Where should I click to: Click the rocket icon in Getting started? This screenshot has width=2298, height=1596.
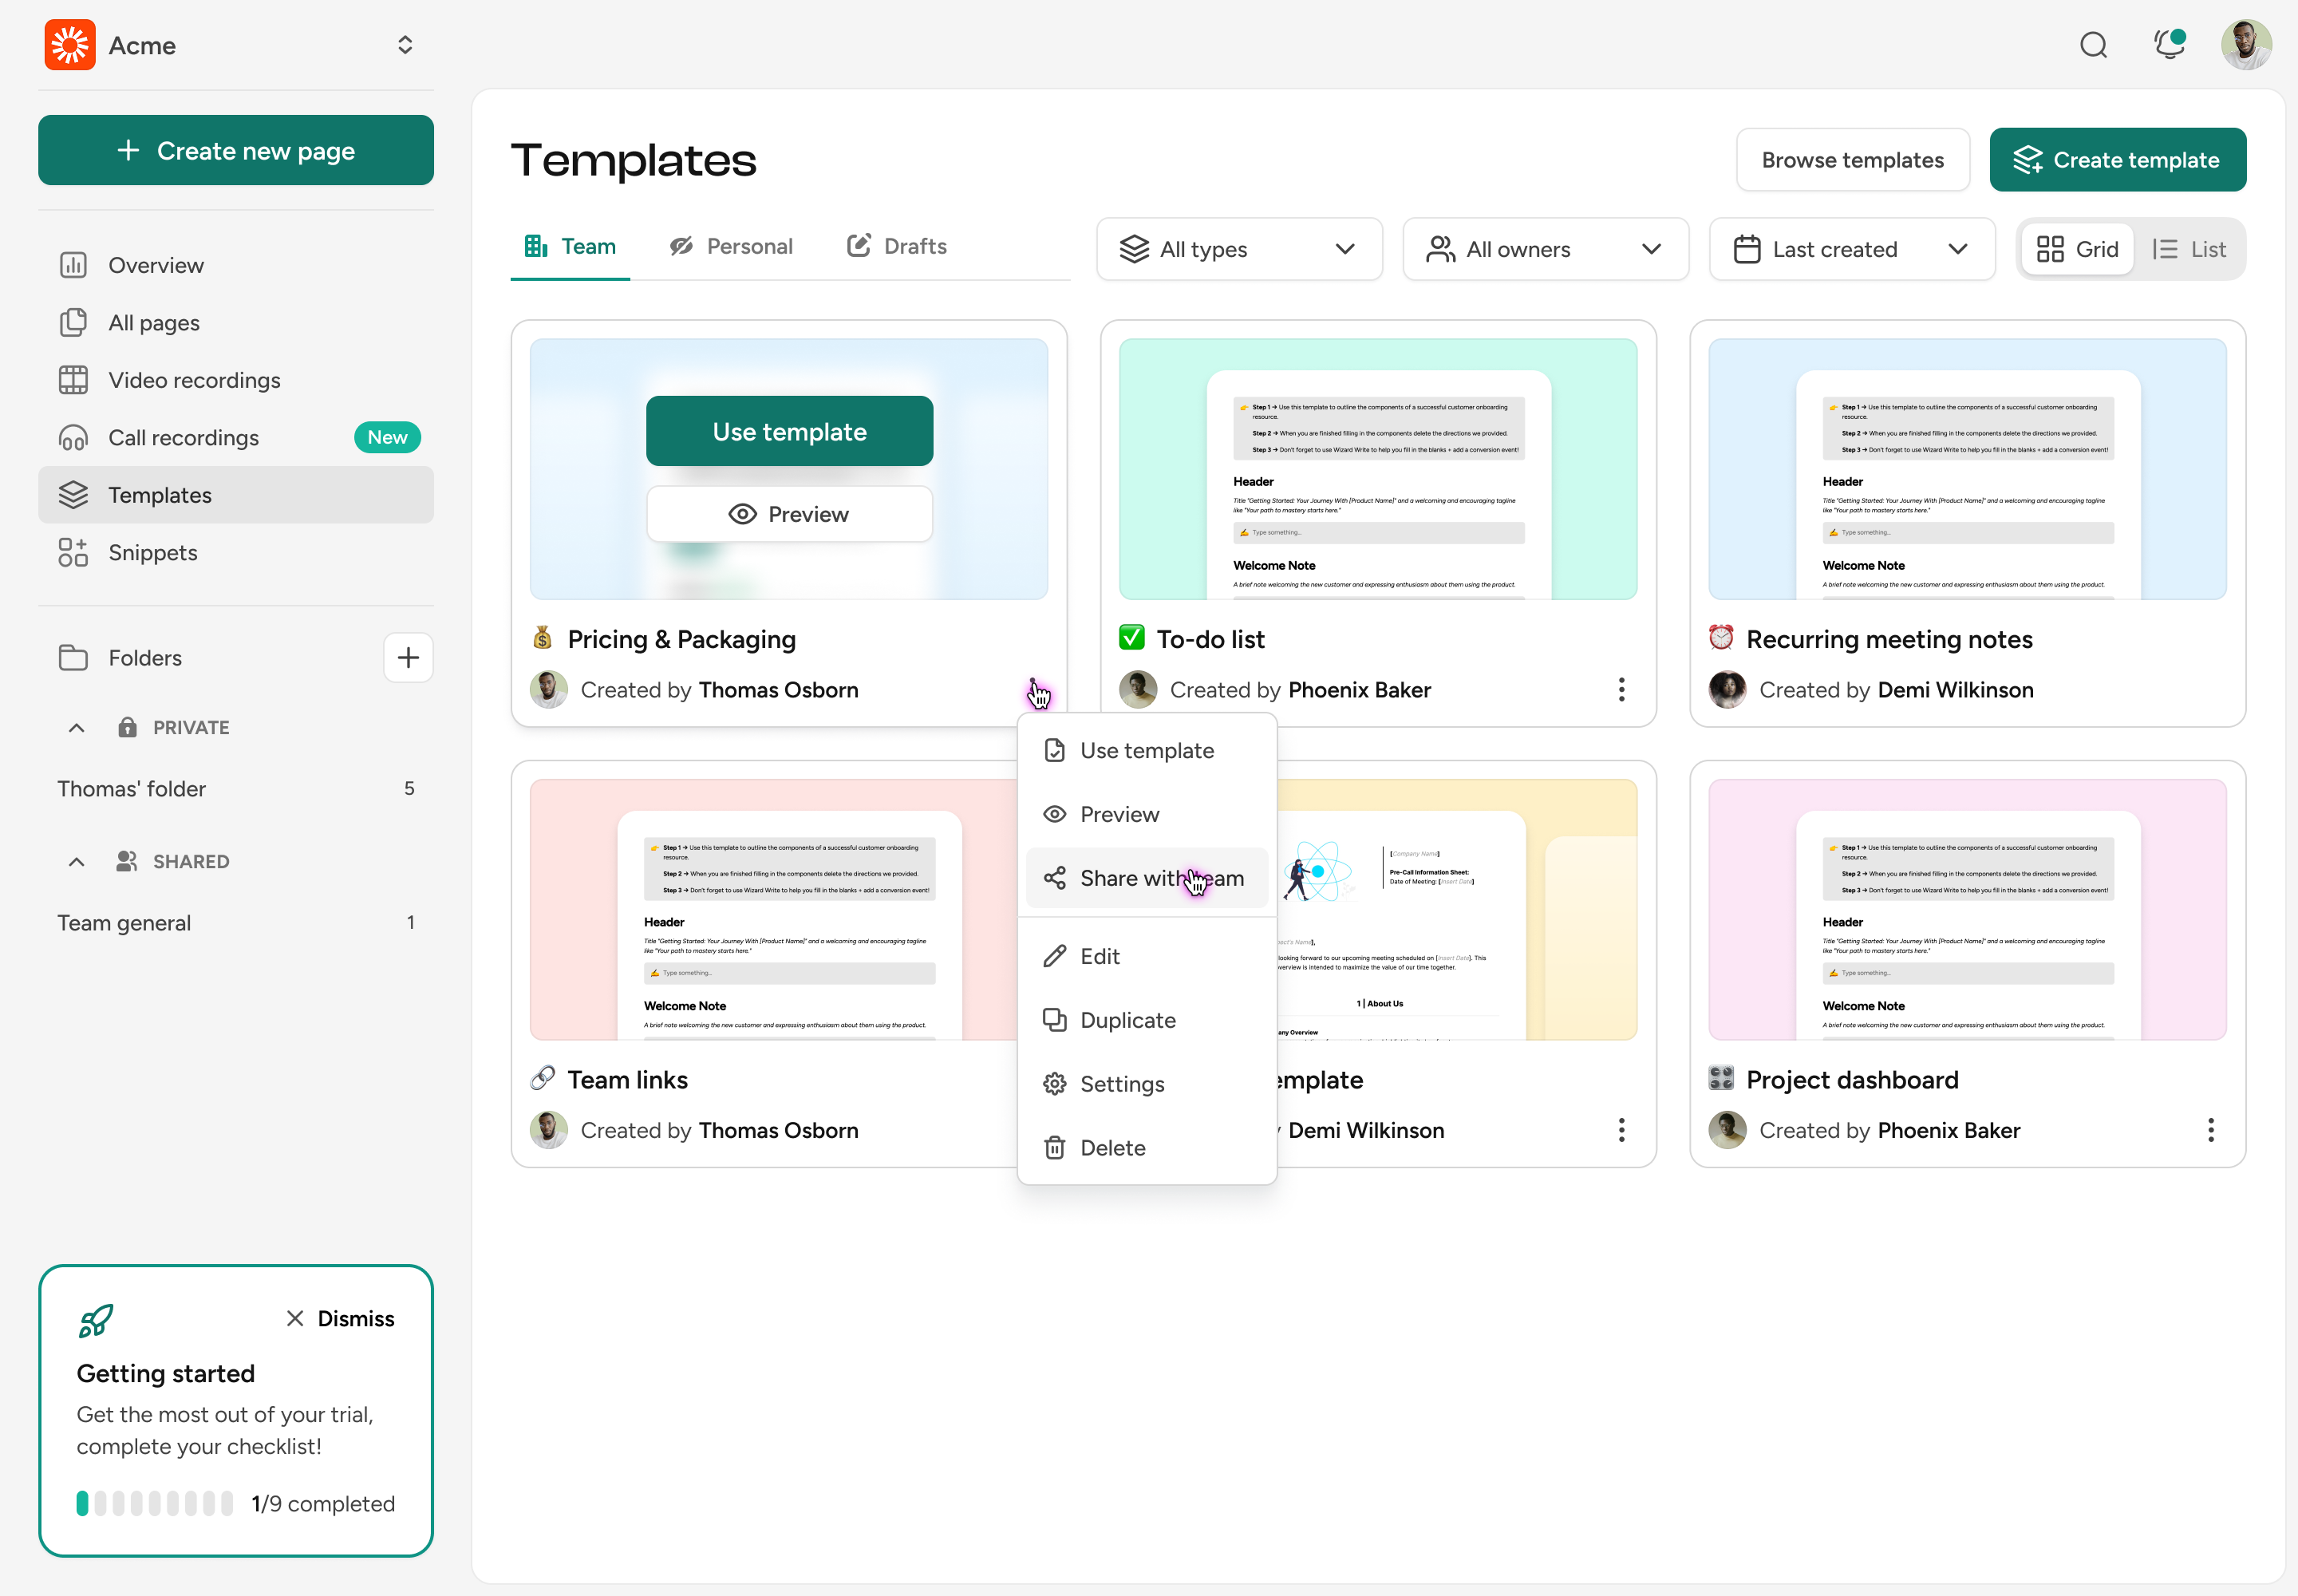click(x=96, y=1321)
